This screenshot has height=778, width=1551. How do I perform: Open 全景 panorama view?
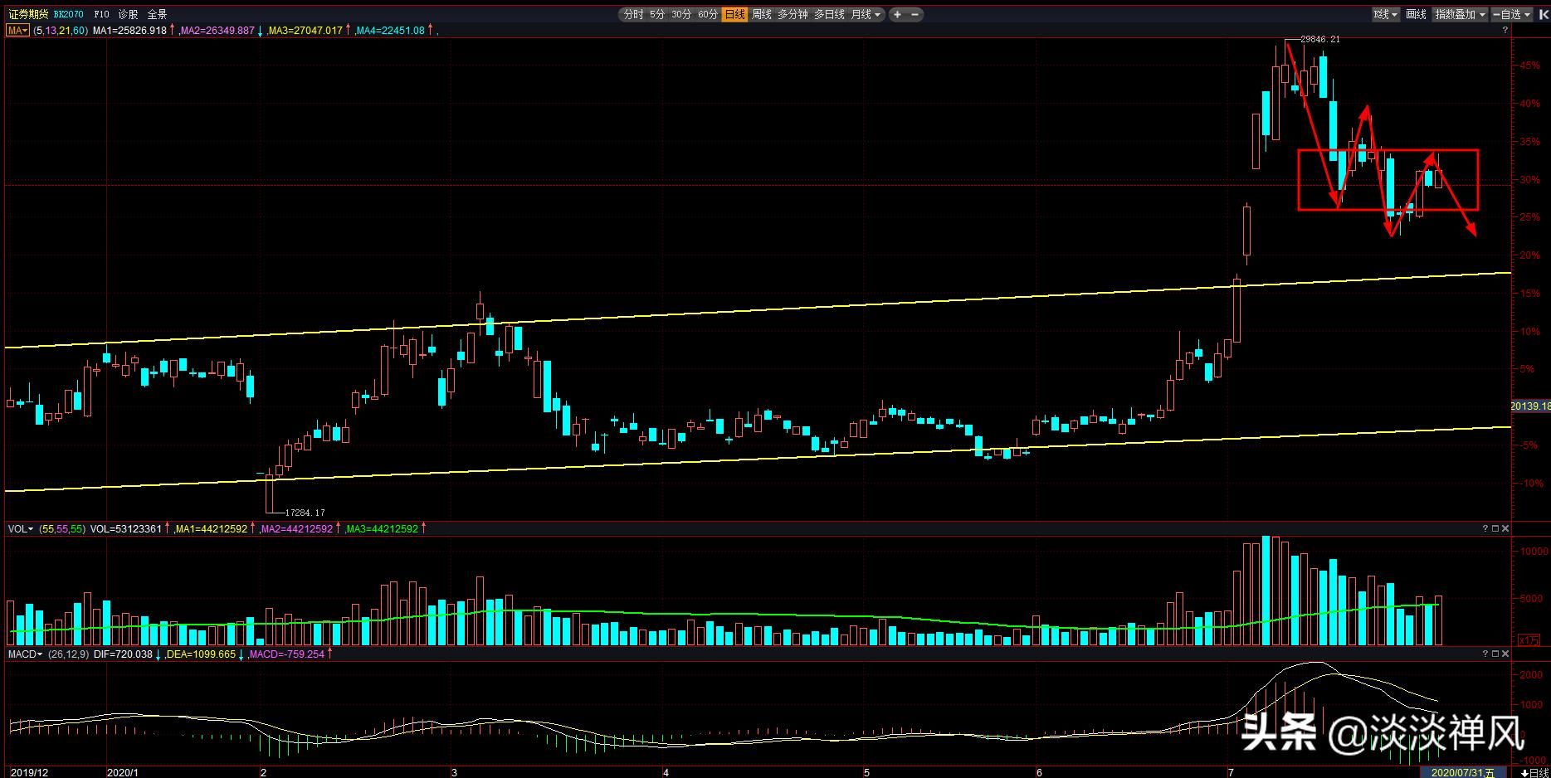(157, 14)
